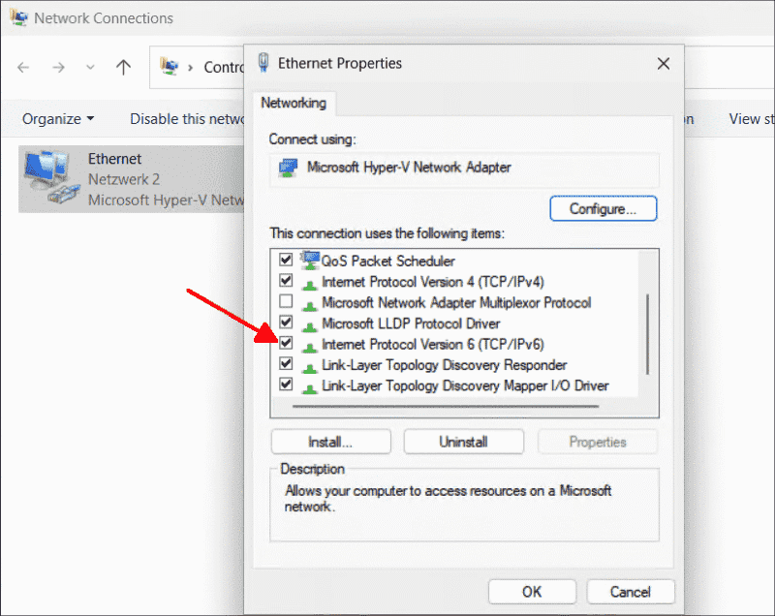Click the Internet Protocol Version 4 icon

pos(310,281)
